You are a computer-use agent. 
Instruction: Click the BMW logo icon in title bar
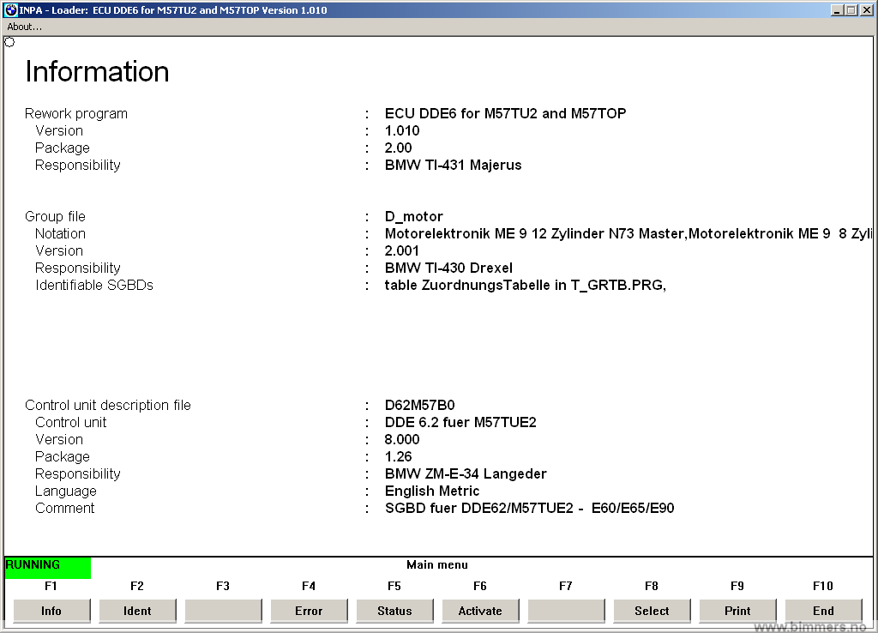pyautogui.click(x=10, y=9)
